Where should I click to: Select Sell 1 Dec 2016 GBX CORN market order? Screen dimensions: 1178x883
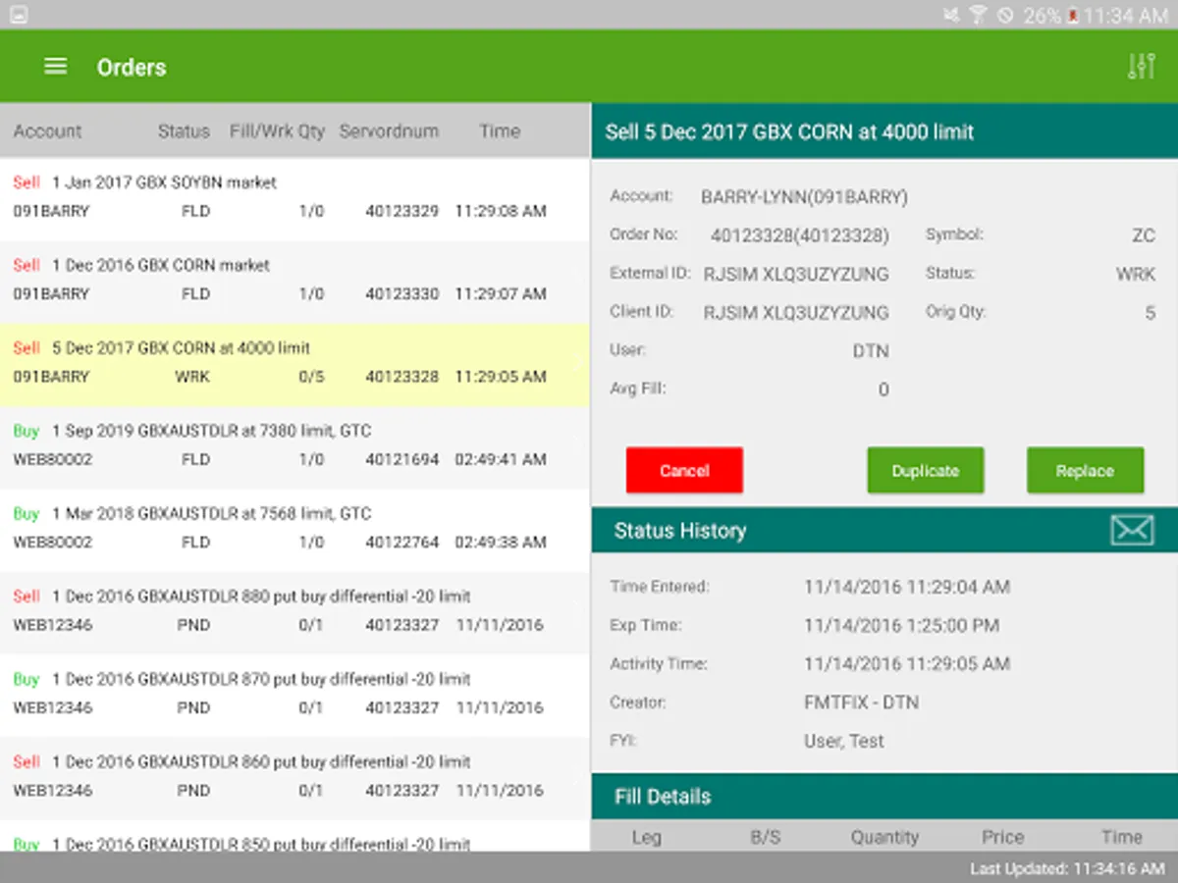[x=294, y=282]
